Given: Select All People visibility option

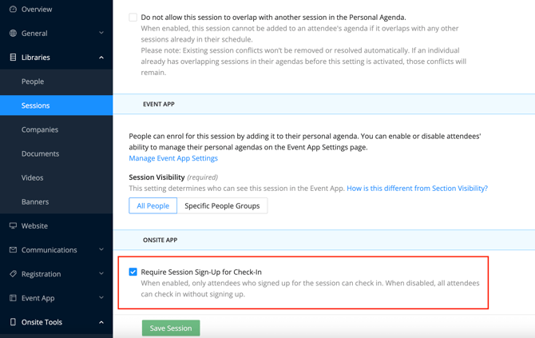Looking at the screenshot, I should click(153, 206).
